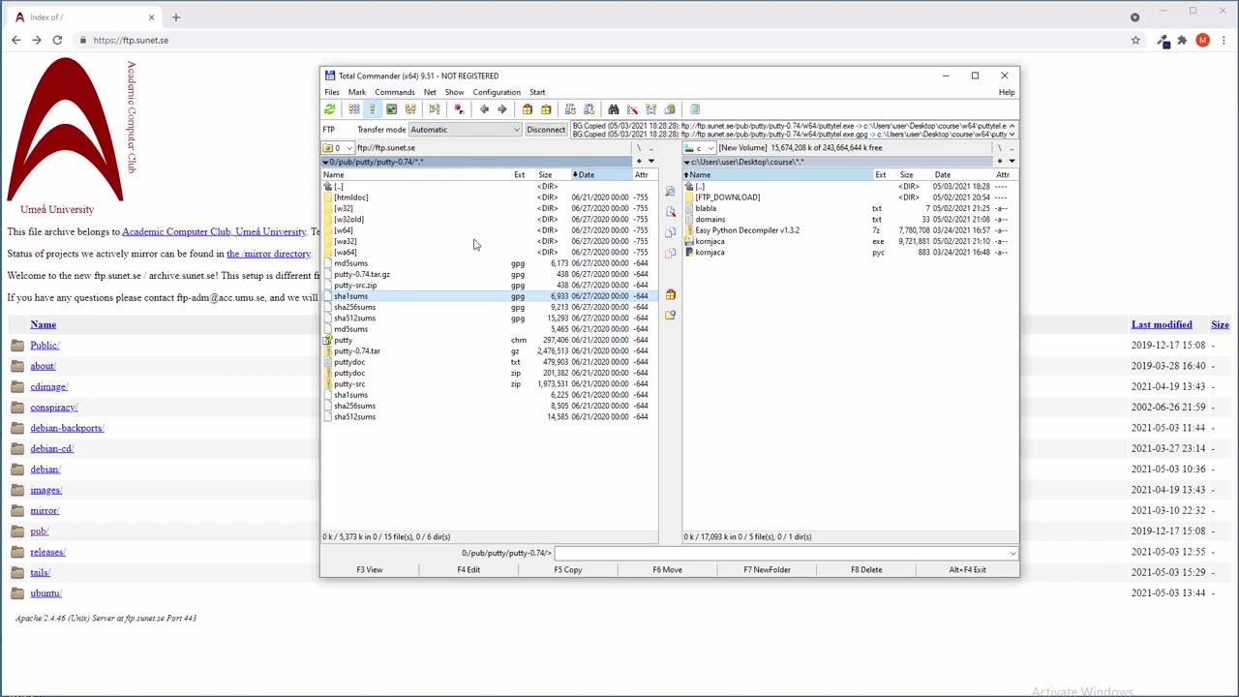This screenshot has height=697, width=1239.
Task: Click the Disconnect FTP button
Action: coord(546,130)
